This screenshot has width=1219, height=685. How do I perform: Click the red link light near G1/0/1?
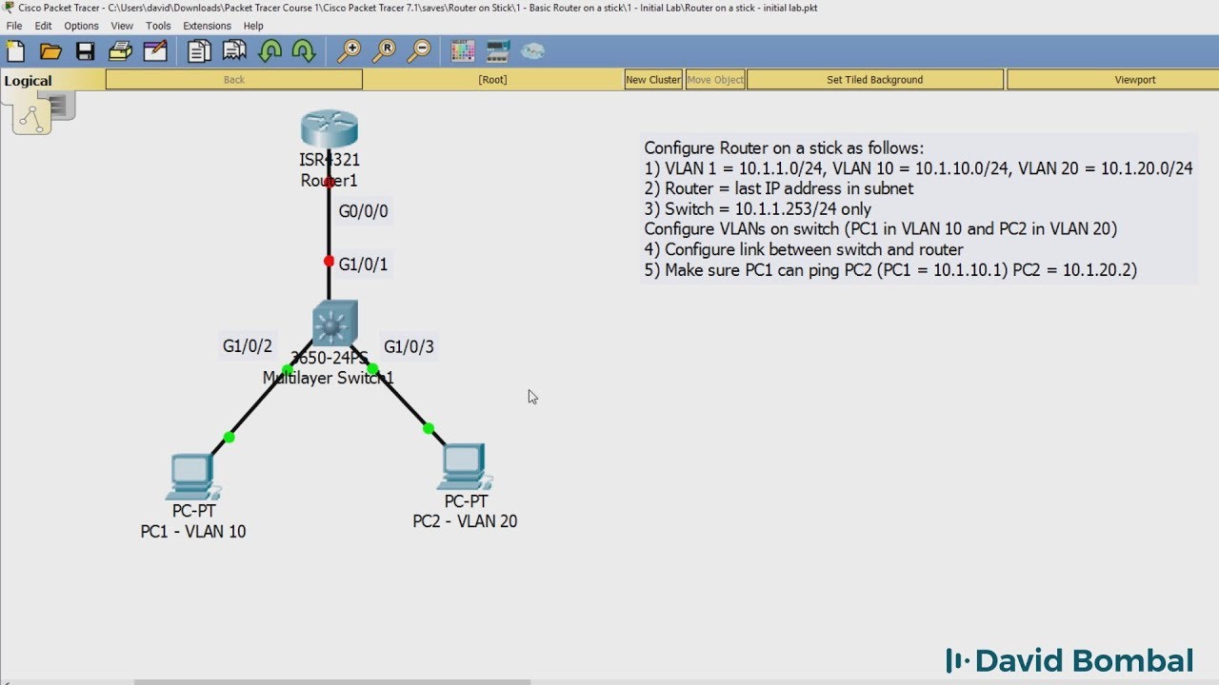329,261
